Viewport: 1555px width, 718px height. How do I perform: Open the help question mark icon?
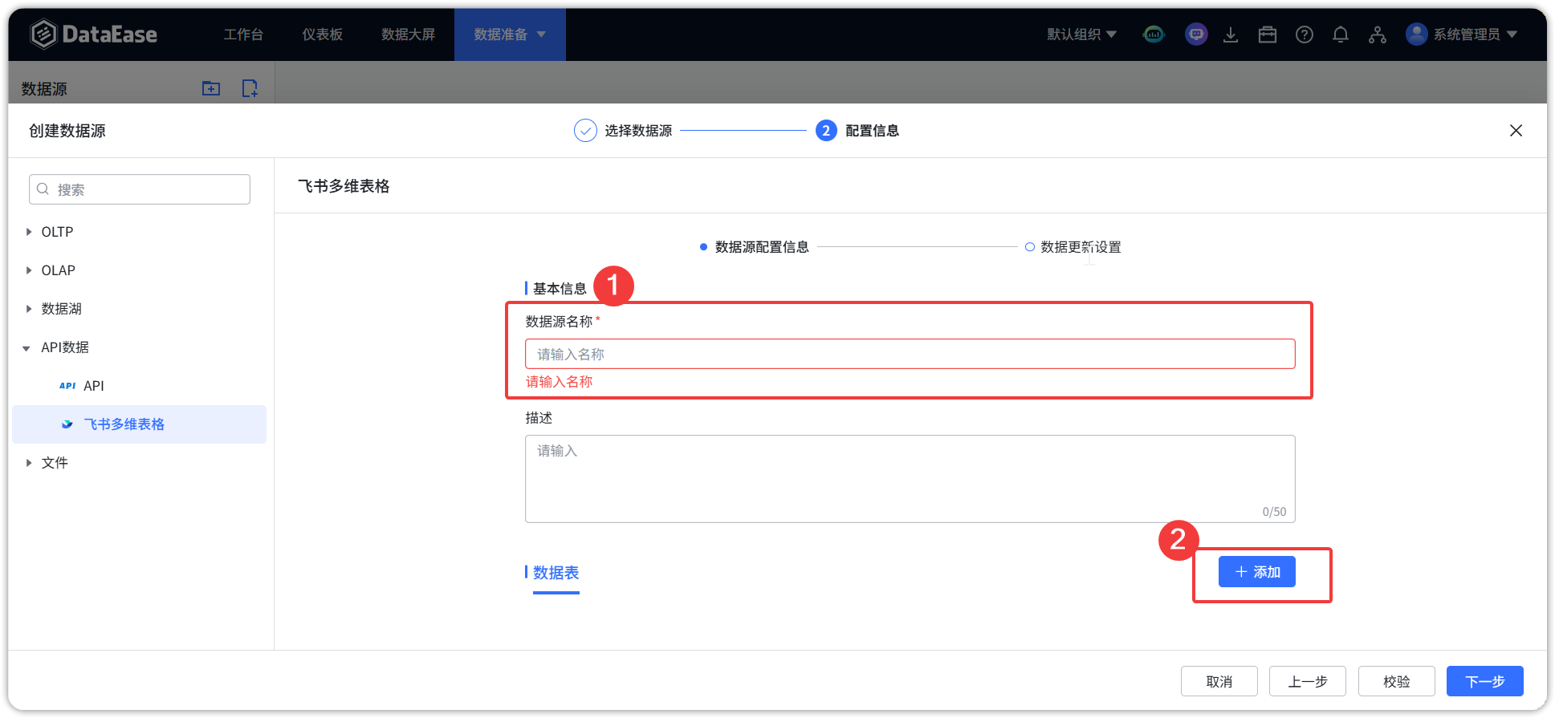tap(1305, 34)
